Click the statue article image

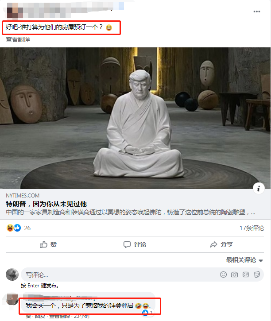click(135, 118)
